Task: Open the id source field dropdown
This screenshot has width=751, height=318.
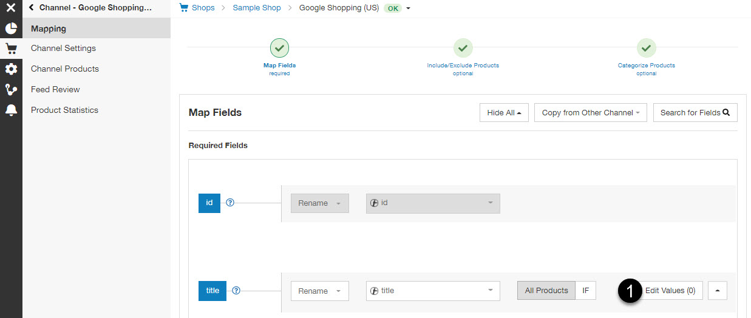Action: (x=433, y=203)
